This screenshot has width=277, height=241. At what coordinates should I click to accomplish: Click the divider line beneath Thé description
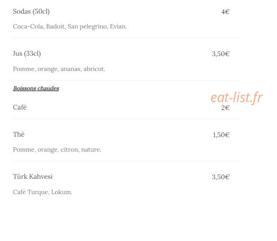pyautogui.click(x=127, y=161)
